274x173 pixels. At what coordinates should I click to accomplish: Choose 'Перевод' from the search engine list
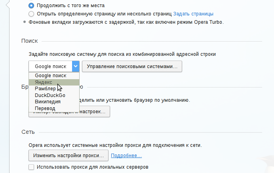[x=54, y=108]
